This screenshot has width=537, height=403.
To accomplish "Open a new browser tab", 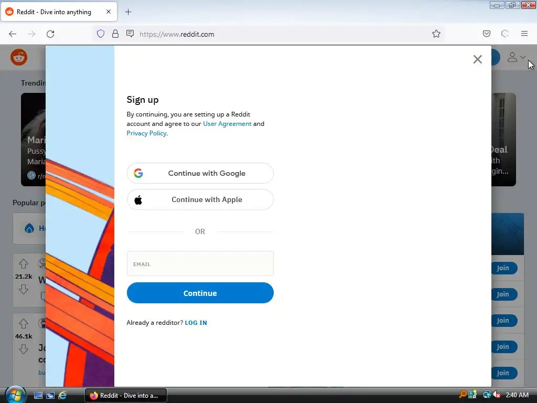I will [128, 12].
